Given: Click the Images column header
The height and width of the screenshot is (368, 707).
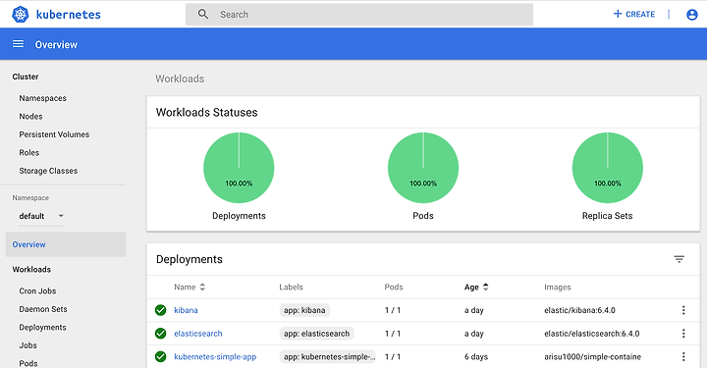Looking at the screenshot, I should (x=558, y=287).
